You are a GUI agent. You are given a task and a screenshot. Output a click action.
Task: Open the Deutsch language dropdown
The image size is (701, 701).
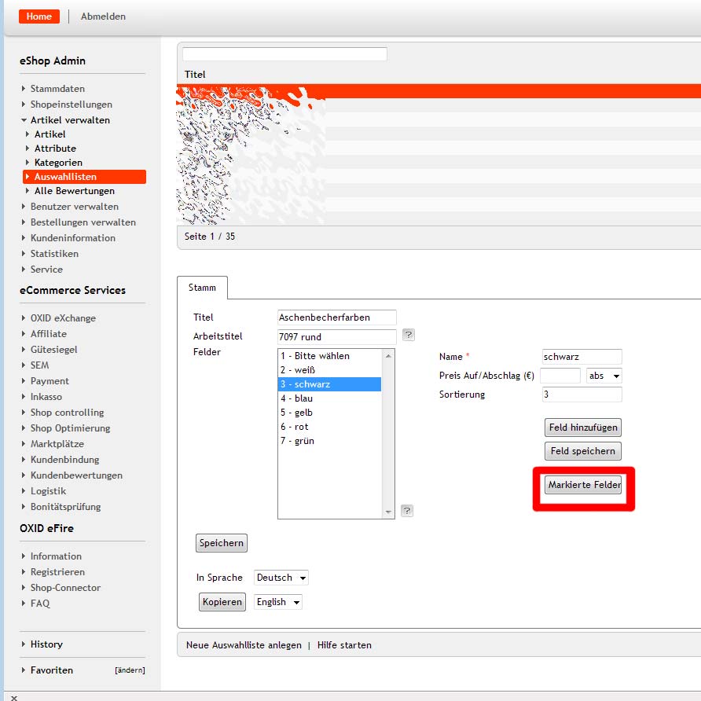coord(281,578)
